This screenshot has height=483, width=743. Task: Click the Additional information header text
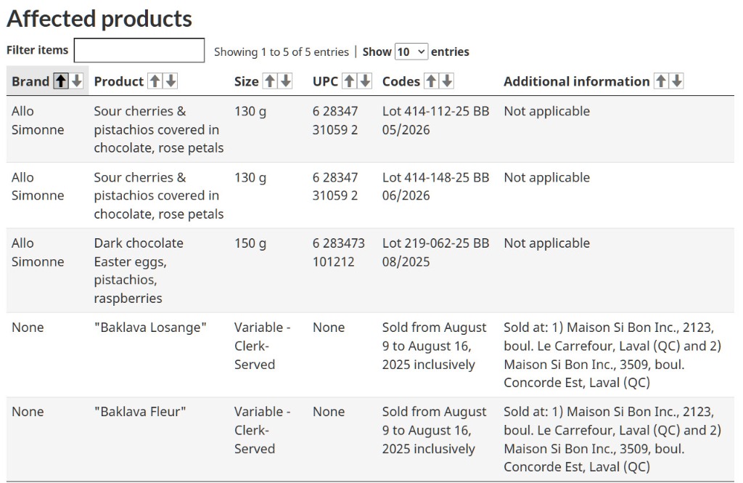click(576, 81)
